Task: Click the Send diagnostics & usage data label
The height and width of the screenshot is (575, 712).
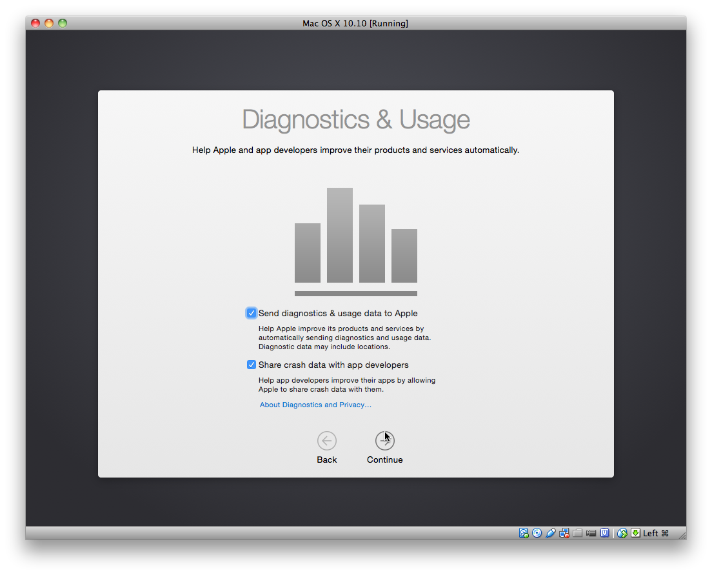Action: click(338, 313)
